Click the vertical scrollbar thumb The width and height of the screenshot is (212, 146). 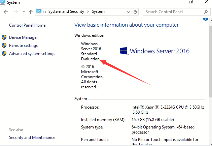[211, 61]
